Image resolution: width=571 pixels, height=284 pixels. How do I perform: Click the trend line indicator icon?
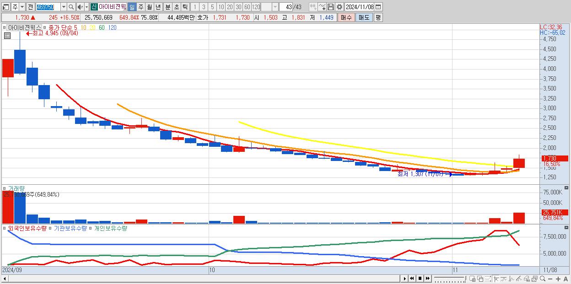[x=504, y=279]
